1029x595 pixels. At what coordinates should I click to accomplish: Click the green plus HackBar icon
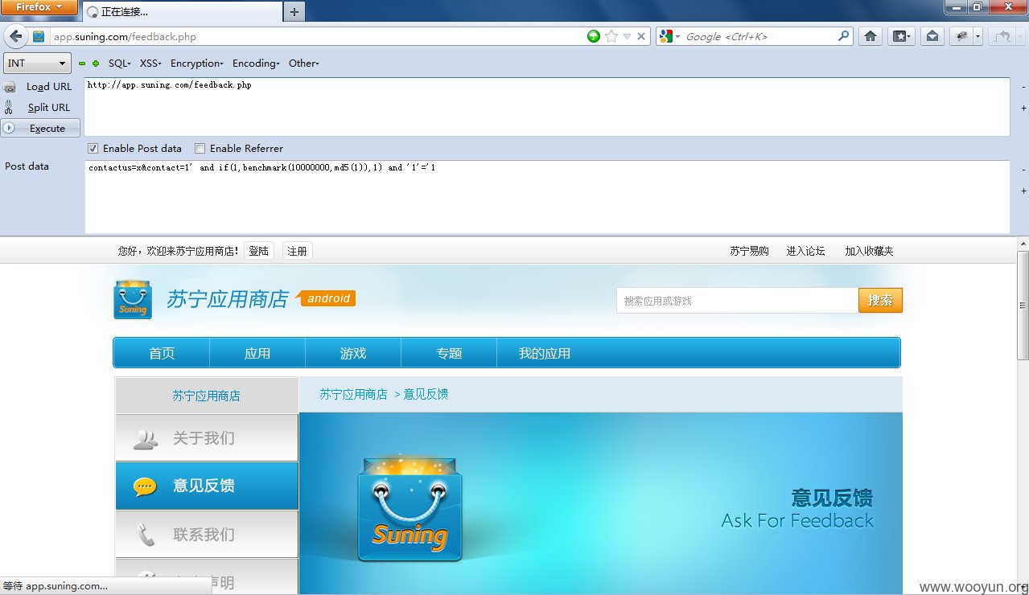click(96, 64)
